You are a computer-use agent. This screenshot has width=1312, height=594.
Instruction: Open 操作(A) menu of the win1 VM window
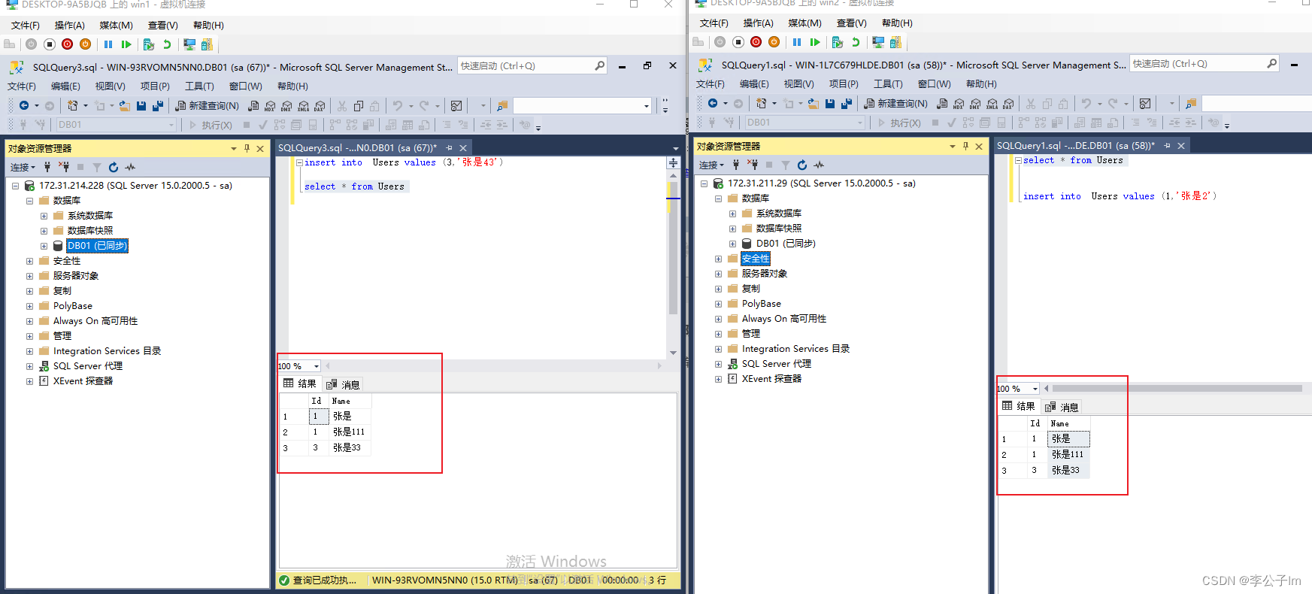point(70,26)
